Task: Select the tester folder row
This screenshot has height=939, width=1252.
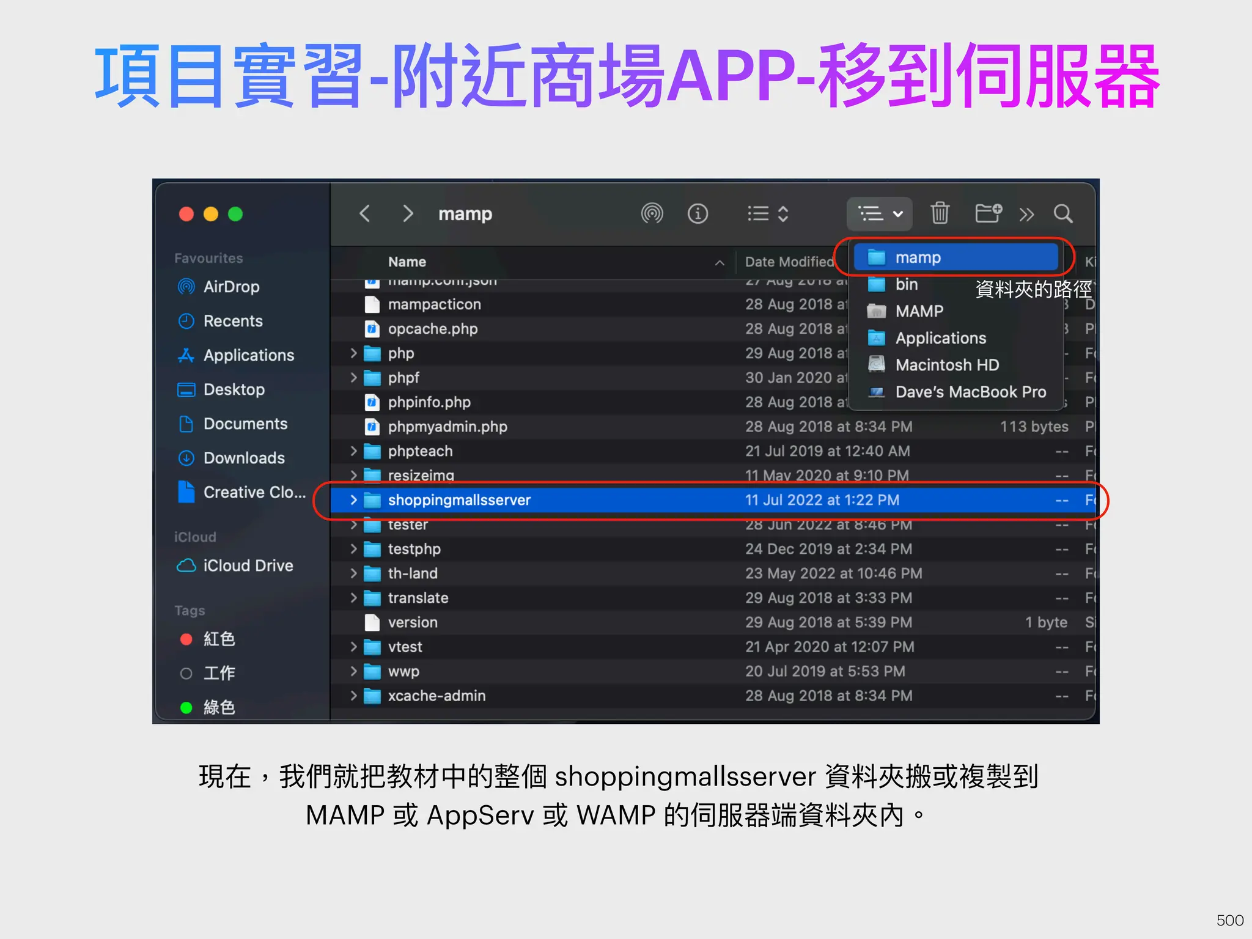Action: 713,524
